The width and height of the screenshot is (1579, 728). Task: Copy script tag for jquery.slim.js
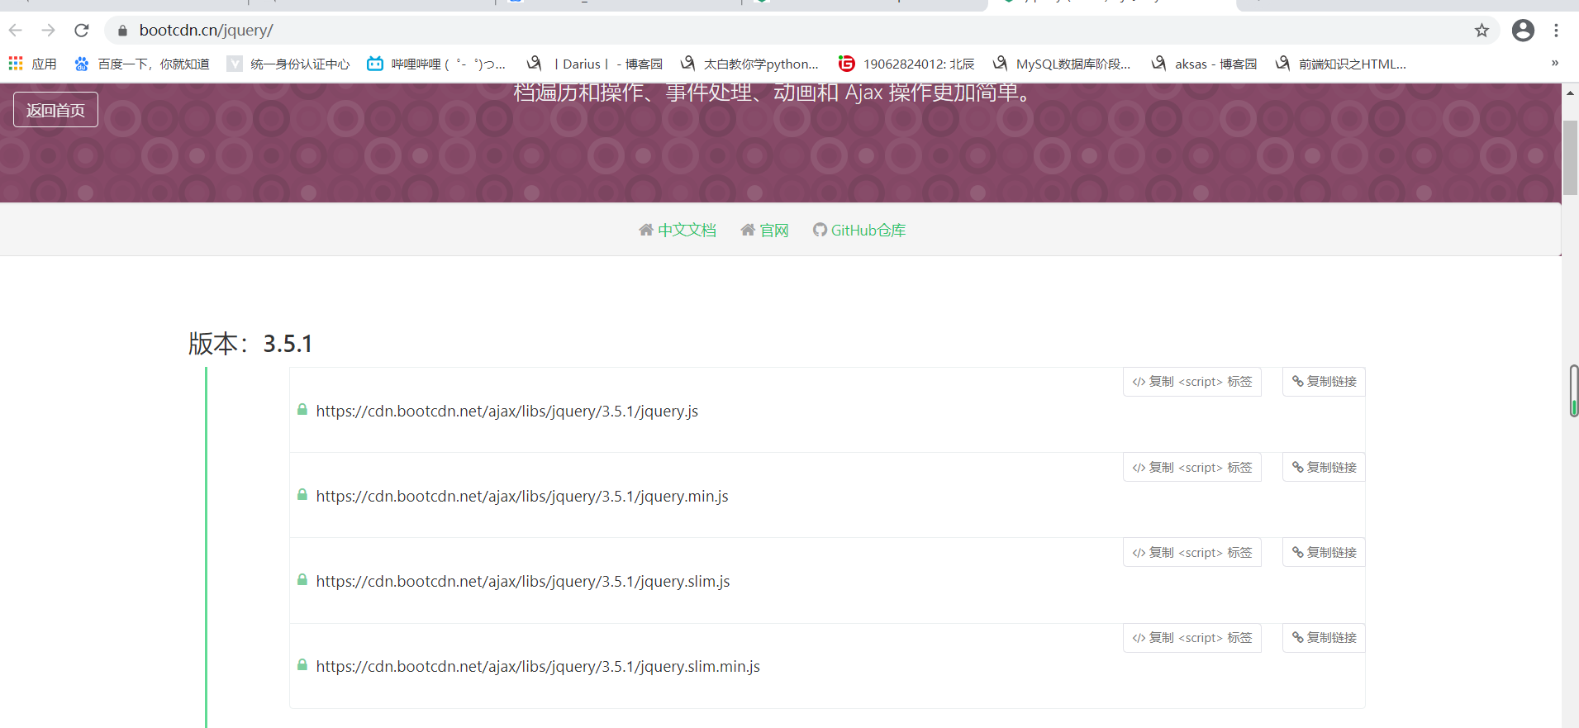[x=1191, y=553]
